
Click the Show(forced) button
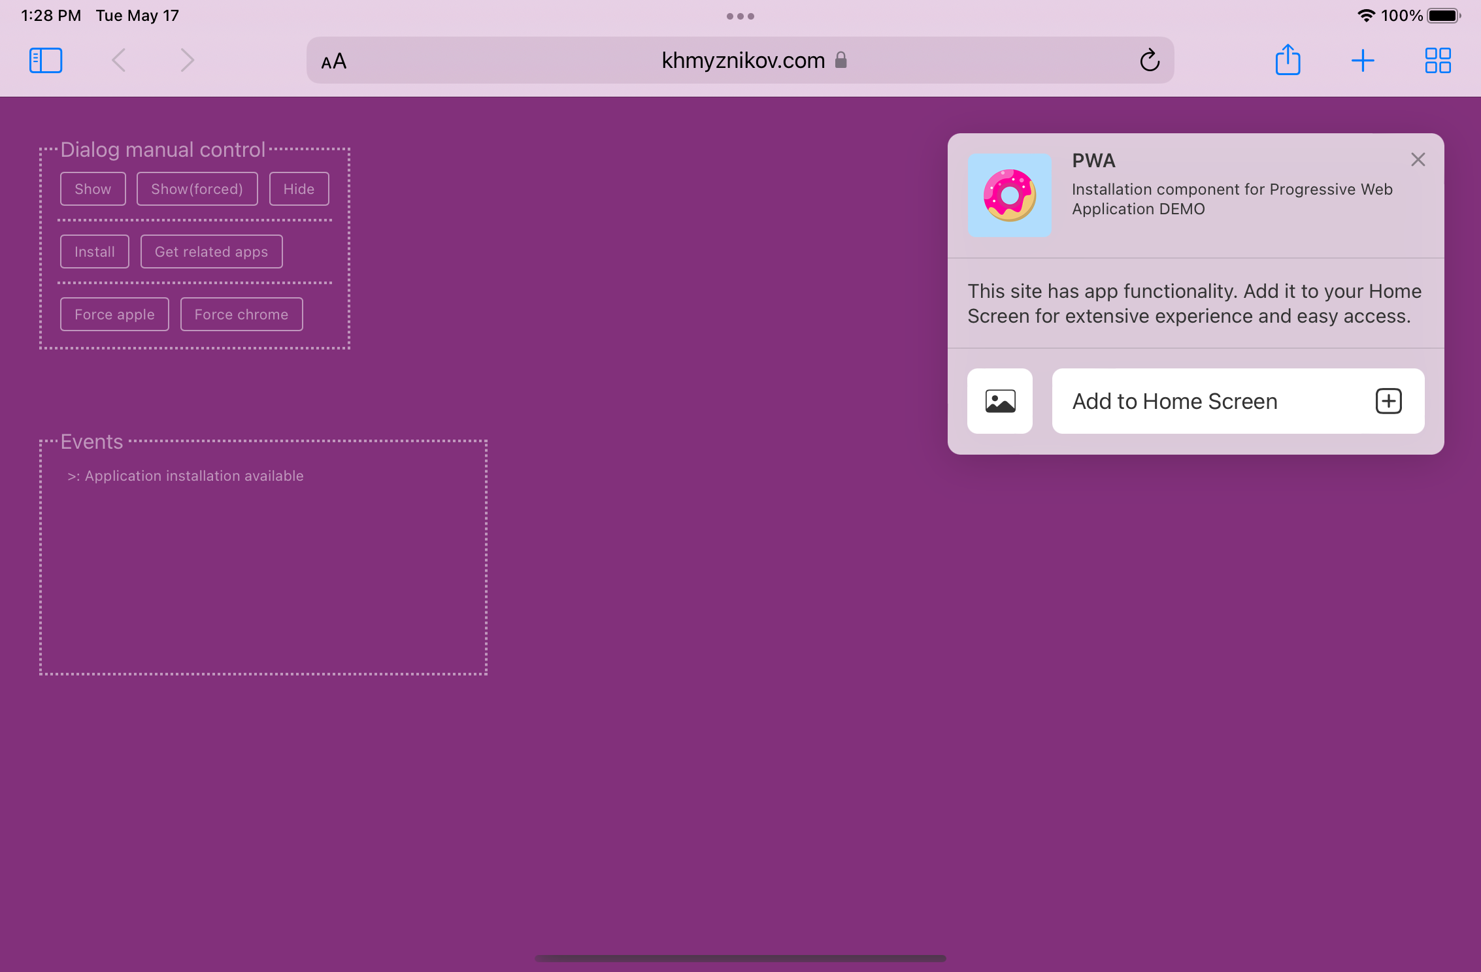(196, 187)
